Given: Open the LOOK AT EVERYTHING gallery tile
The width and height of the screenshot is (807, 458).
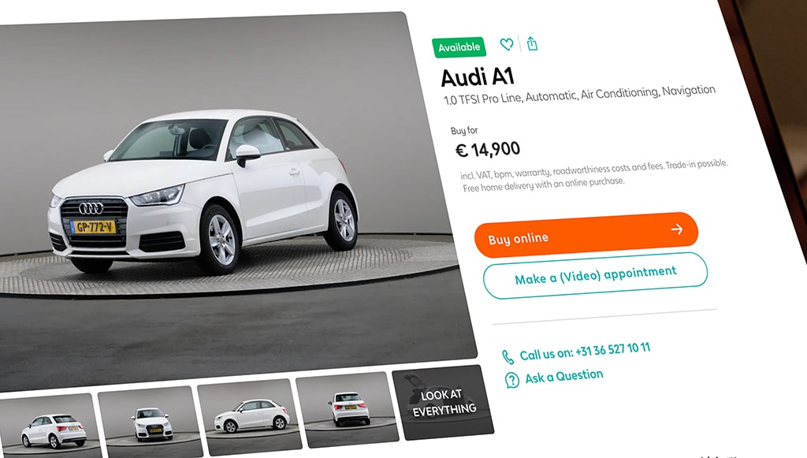Looking at the screenshot, I should [x=443, y=402].
